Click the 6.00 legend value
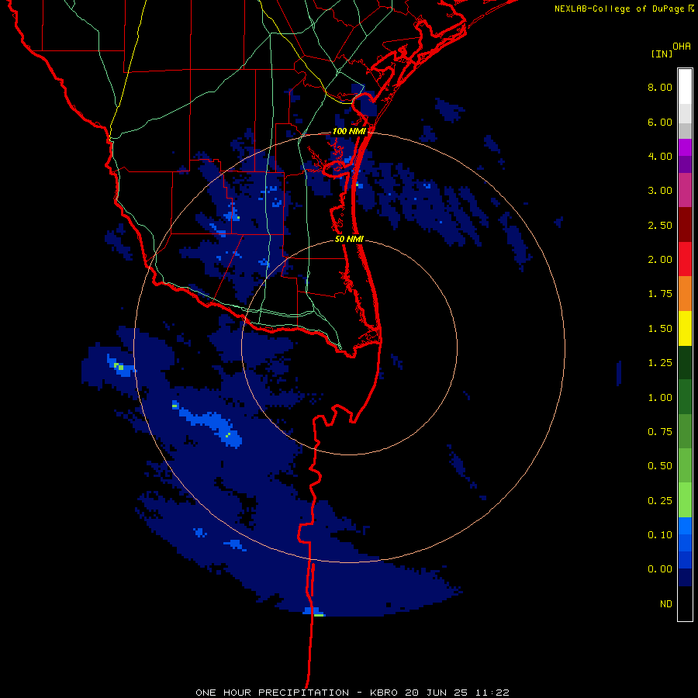 (x=660, y=122)
